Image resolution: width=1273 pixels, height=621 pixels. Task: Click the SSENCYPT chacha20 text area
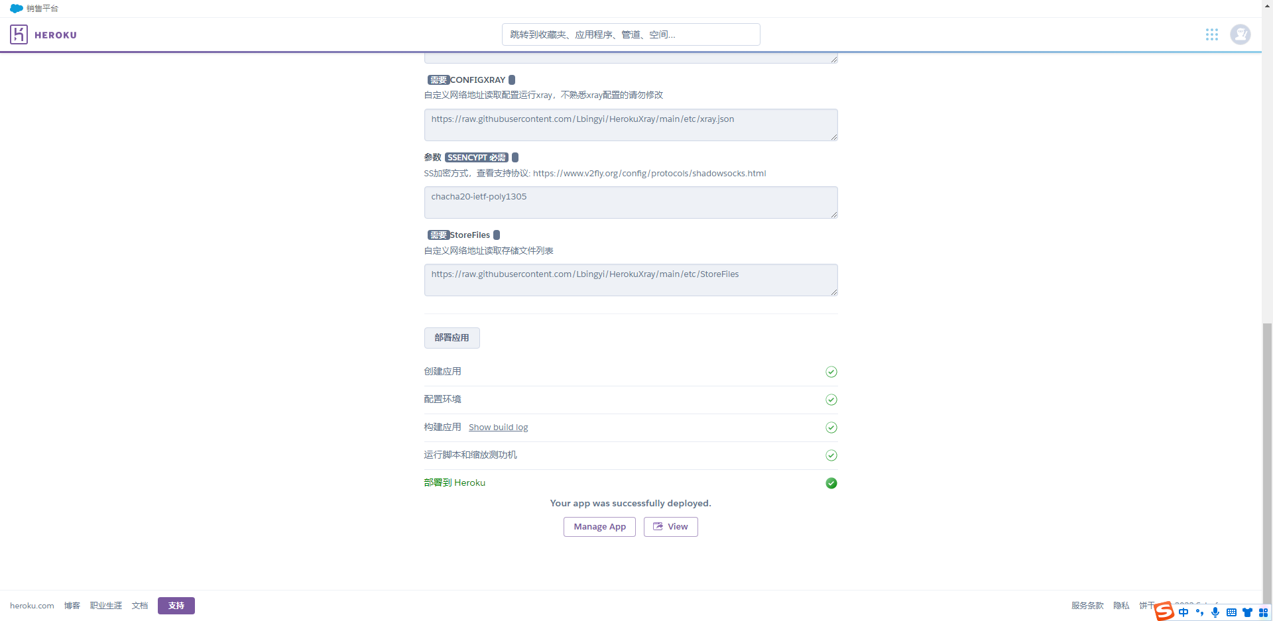pyautogui.click(x=631, y=202)
